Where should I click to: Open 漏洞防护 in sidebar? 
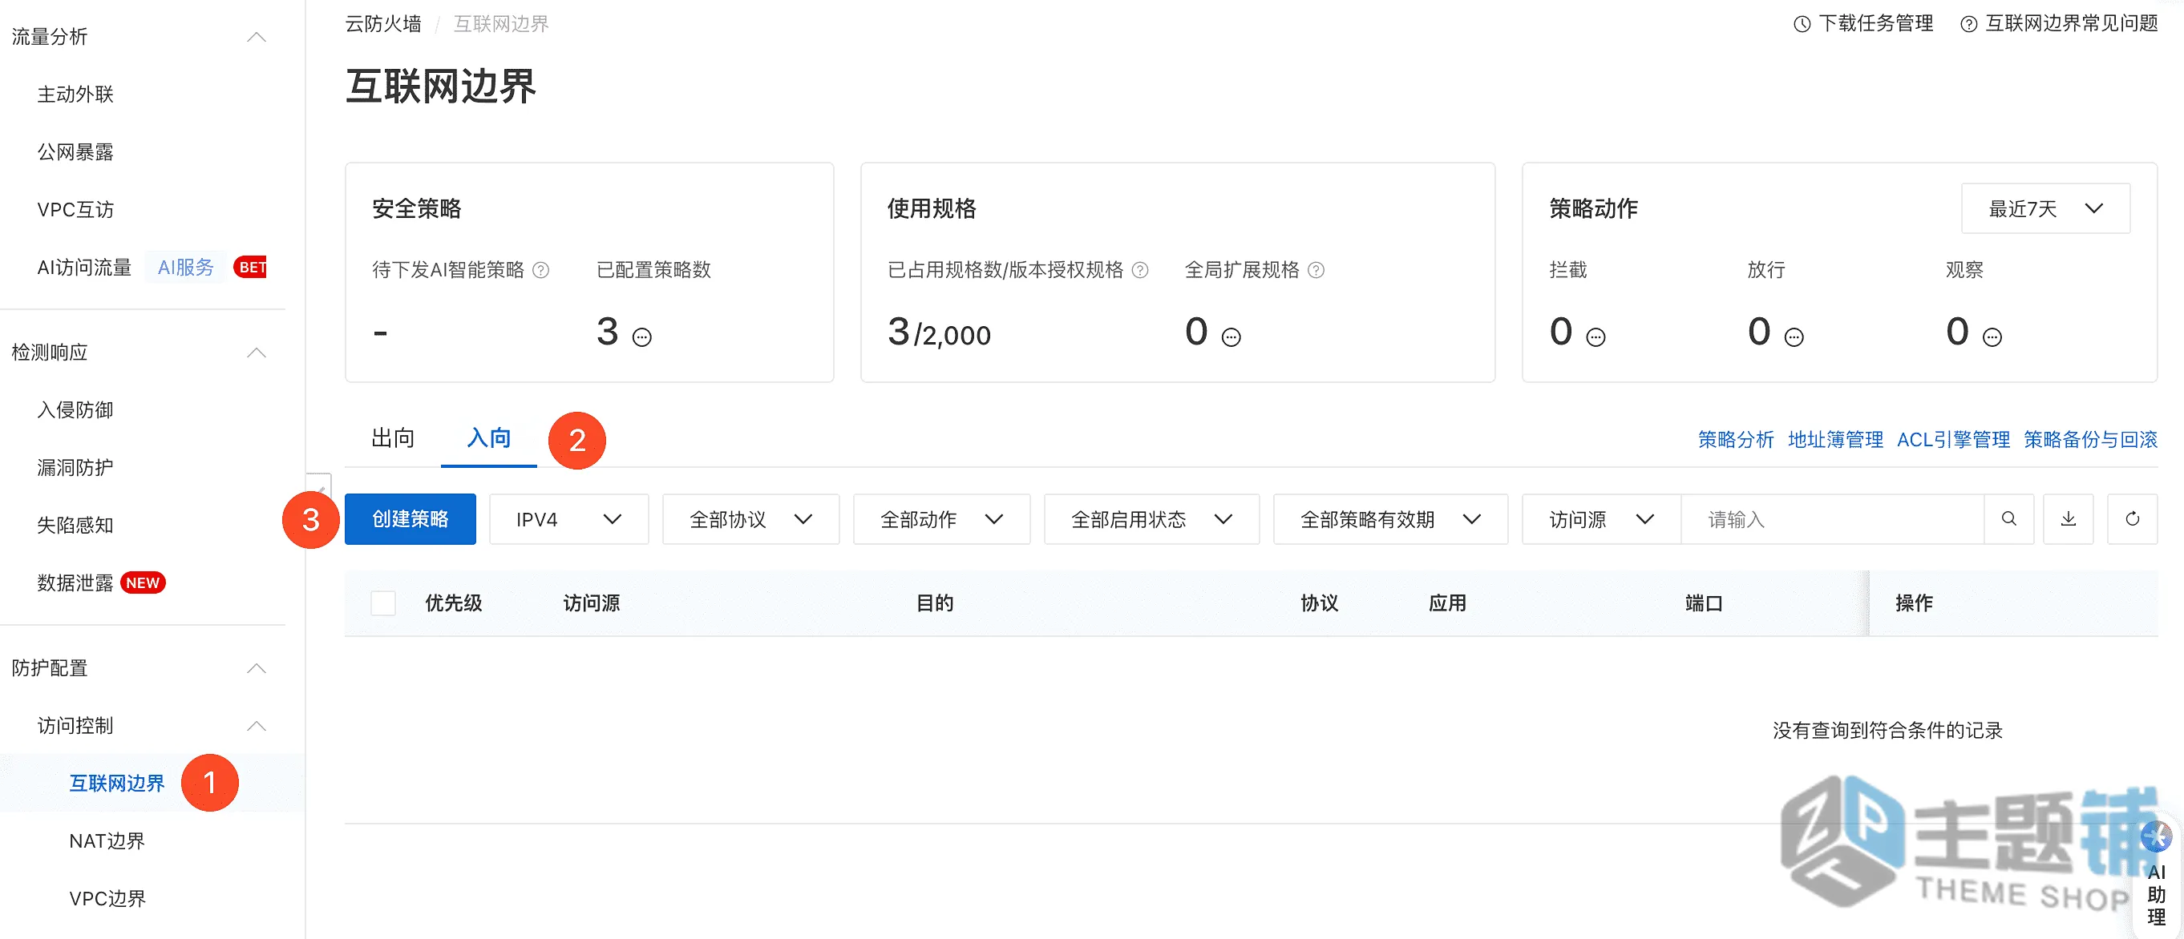click(x=75, y=468)
